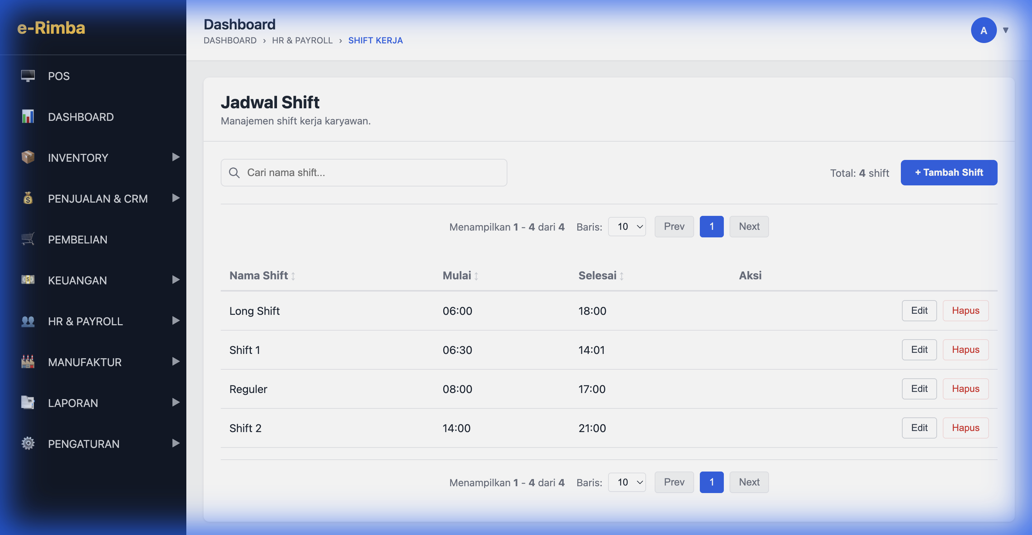
Task: Click the Tambah Shift button
Action: [949, 172]
